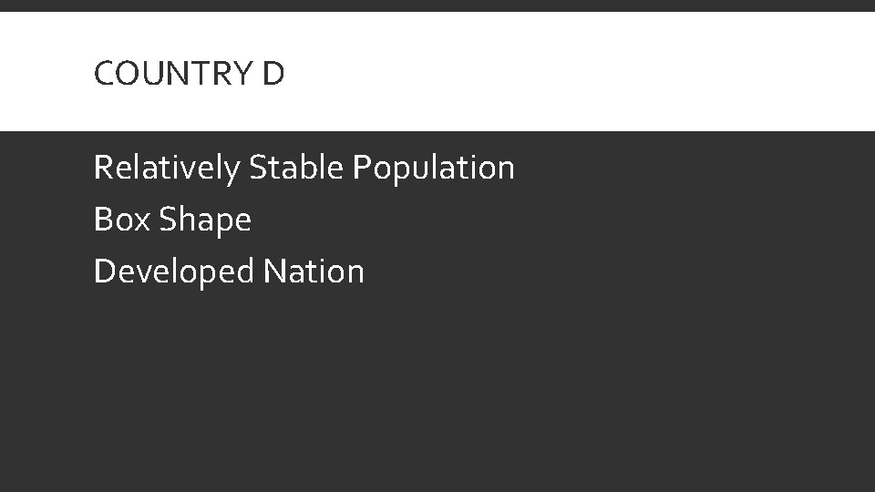Click the white band area below the COUNTRY D title
875x492 pixels.
[437, 110]
